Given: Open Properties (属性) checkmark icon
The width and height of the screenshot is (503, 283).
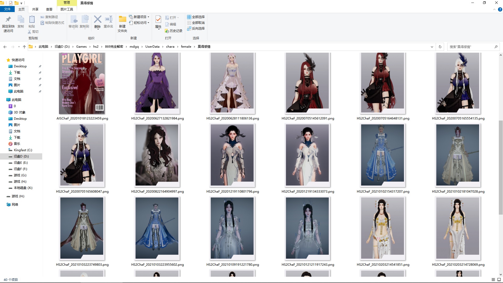Looking at the screenshot, I should point(158,19).
